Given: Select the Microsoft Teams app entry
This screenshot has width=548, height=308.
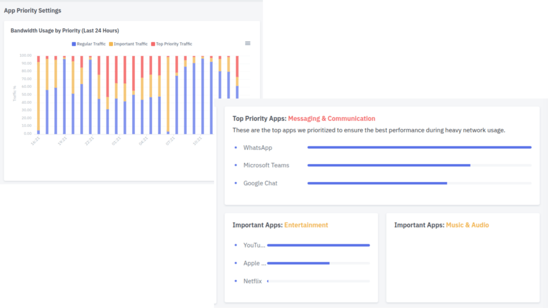Looking at the screenshot, I should click(266, 165).
